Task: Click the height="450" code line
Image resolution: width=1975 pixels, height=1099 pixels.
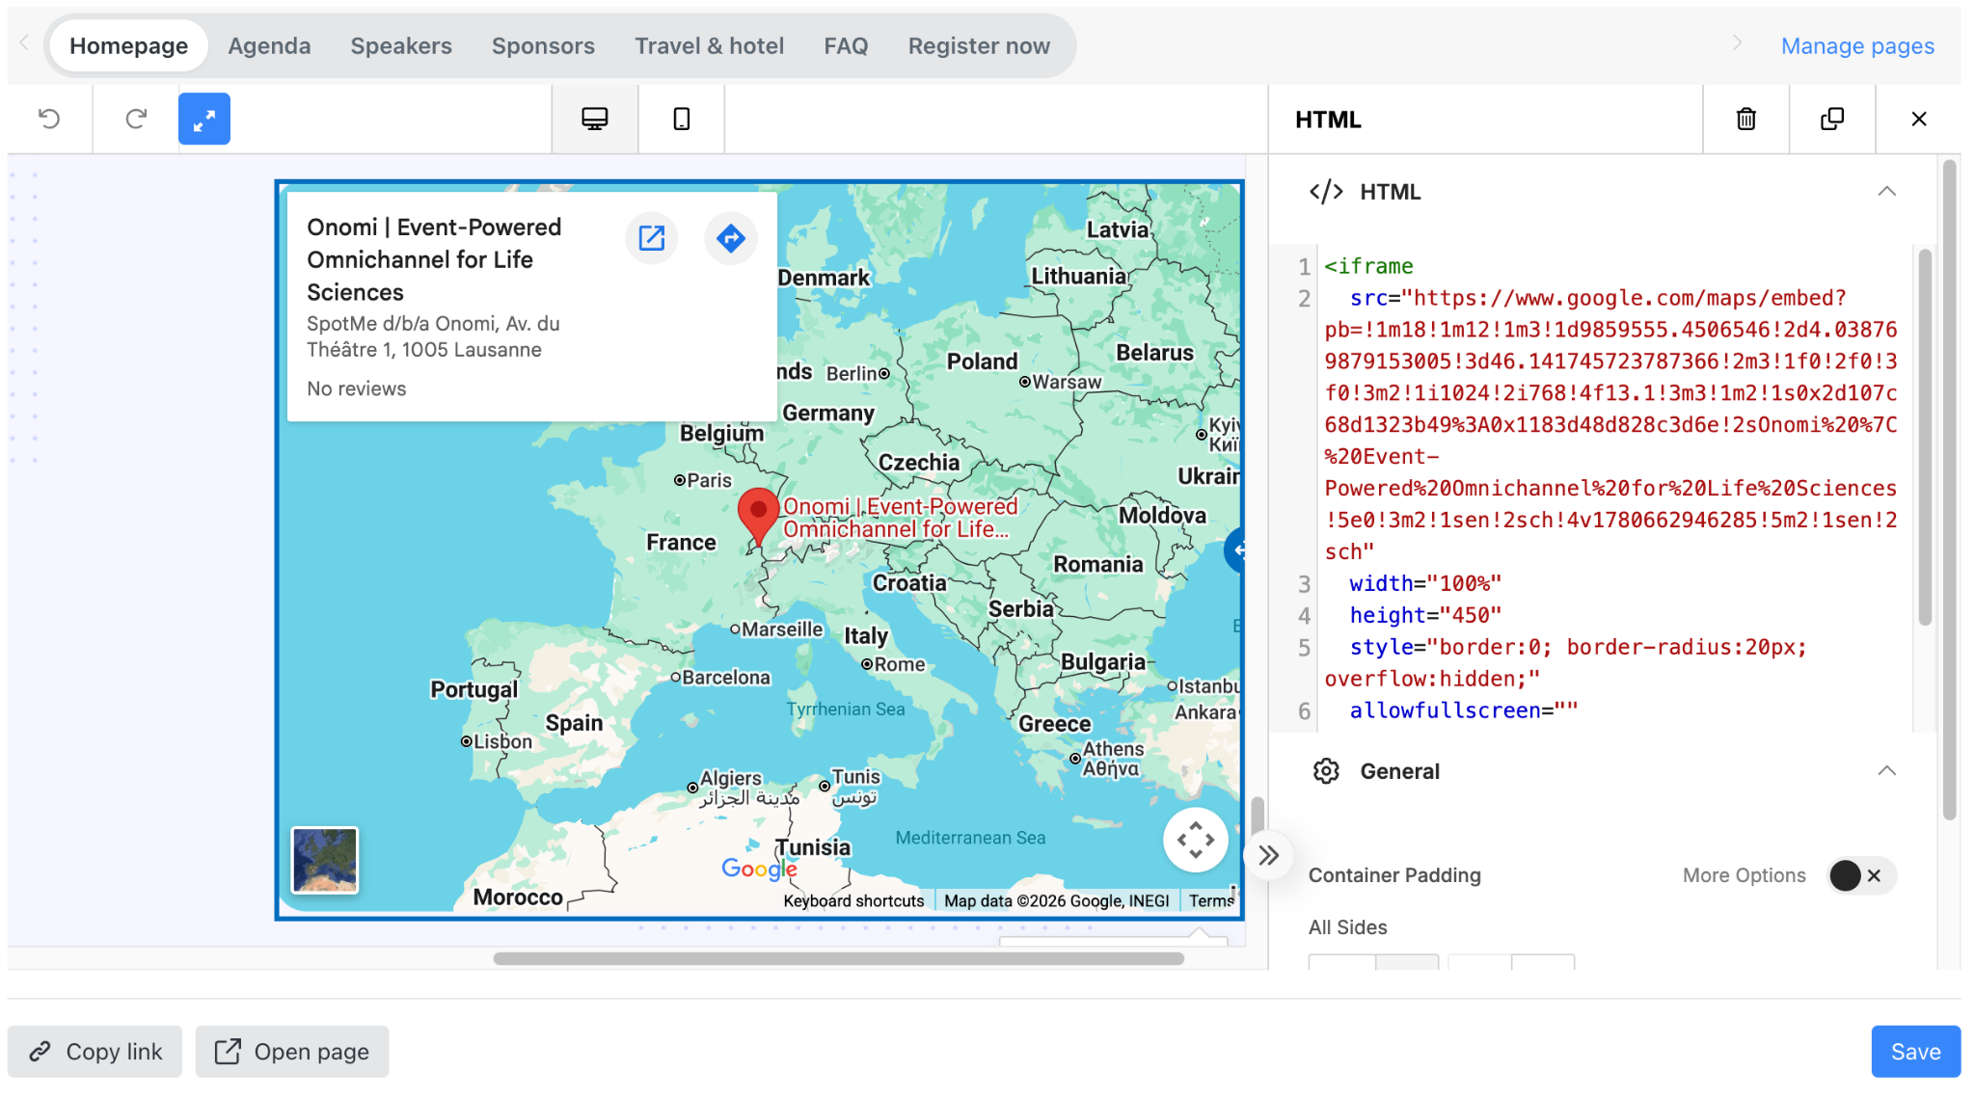Action: point(1424,615)
